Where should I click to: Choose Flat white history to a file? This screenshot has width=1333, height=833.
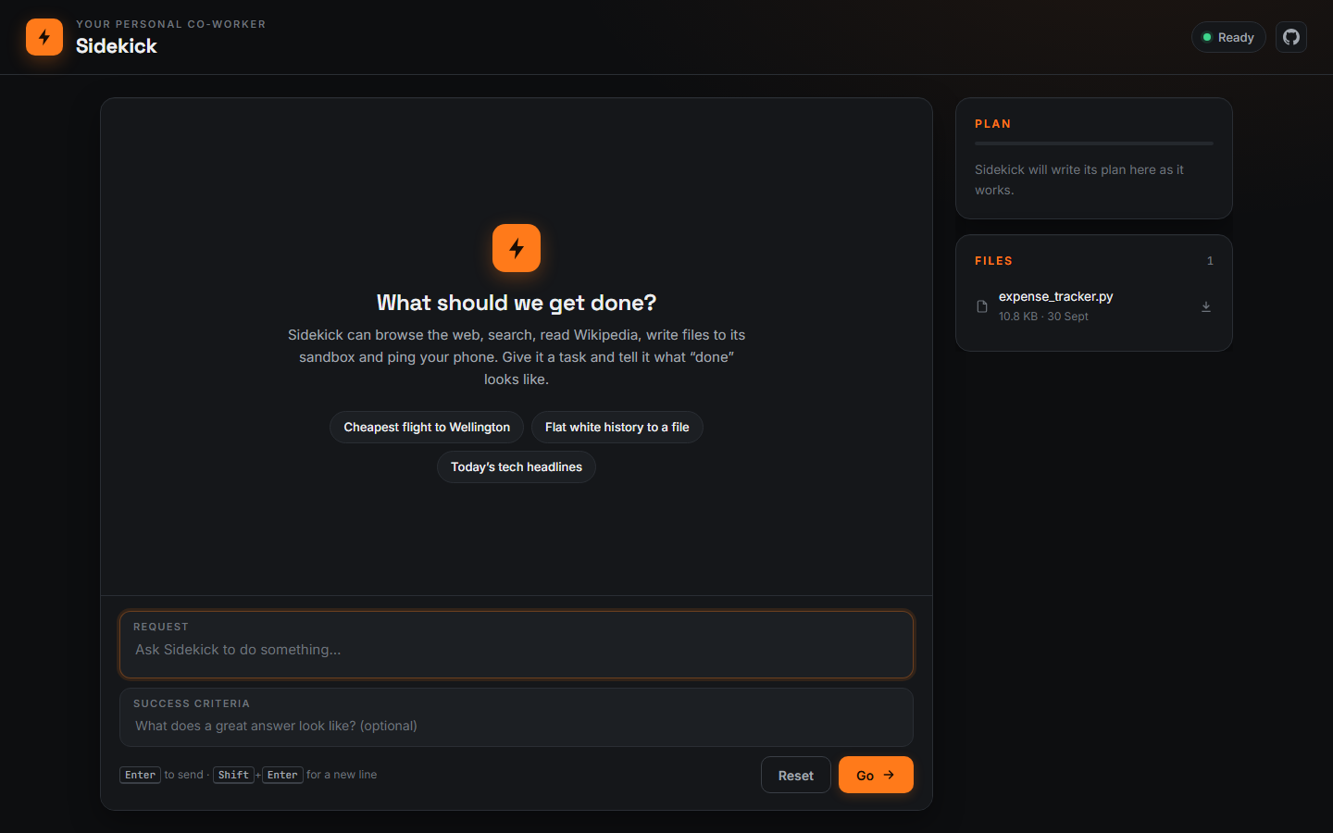click(617, 427)
